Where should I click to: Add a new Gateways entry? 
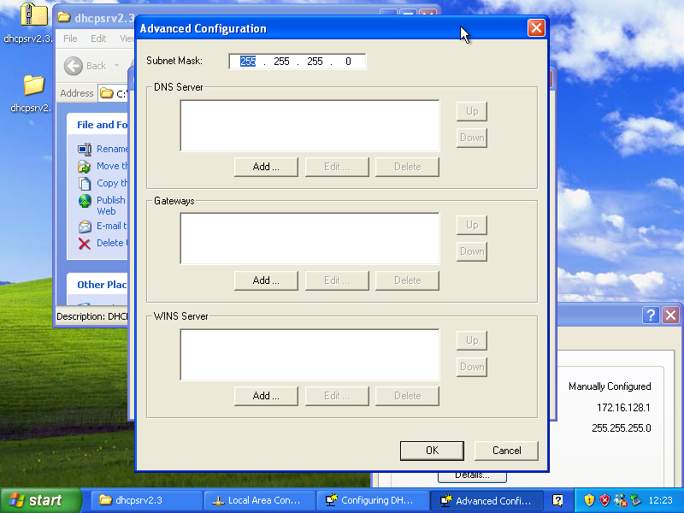[266, 280]
